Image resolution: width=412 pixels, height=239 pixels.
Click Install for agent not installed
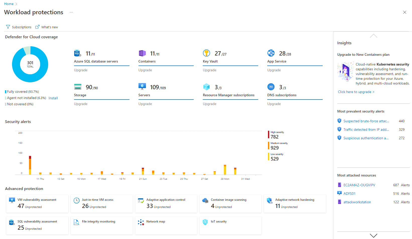click(53, 98)
